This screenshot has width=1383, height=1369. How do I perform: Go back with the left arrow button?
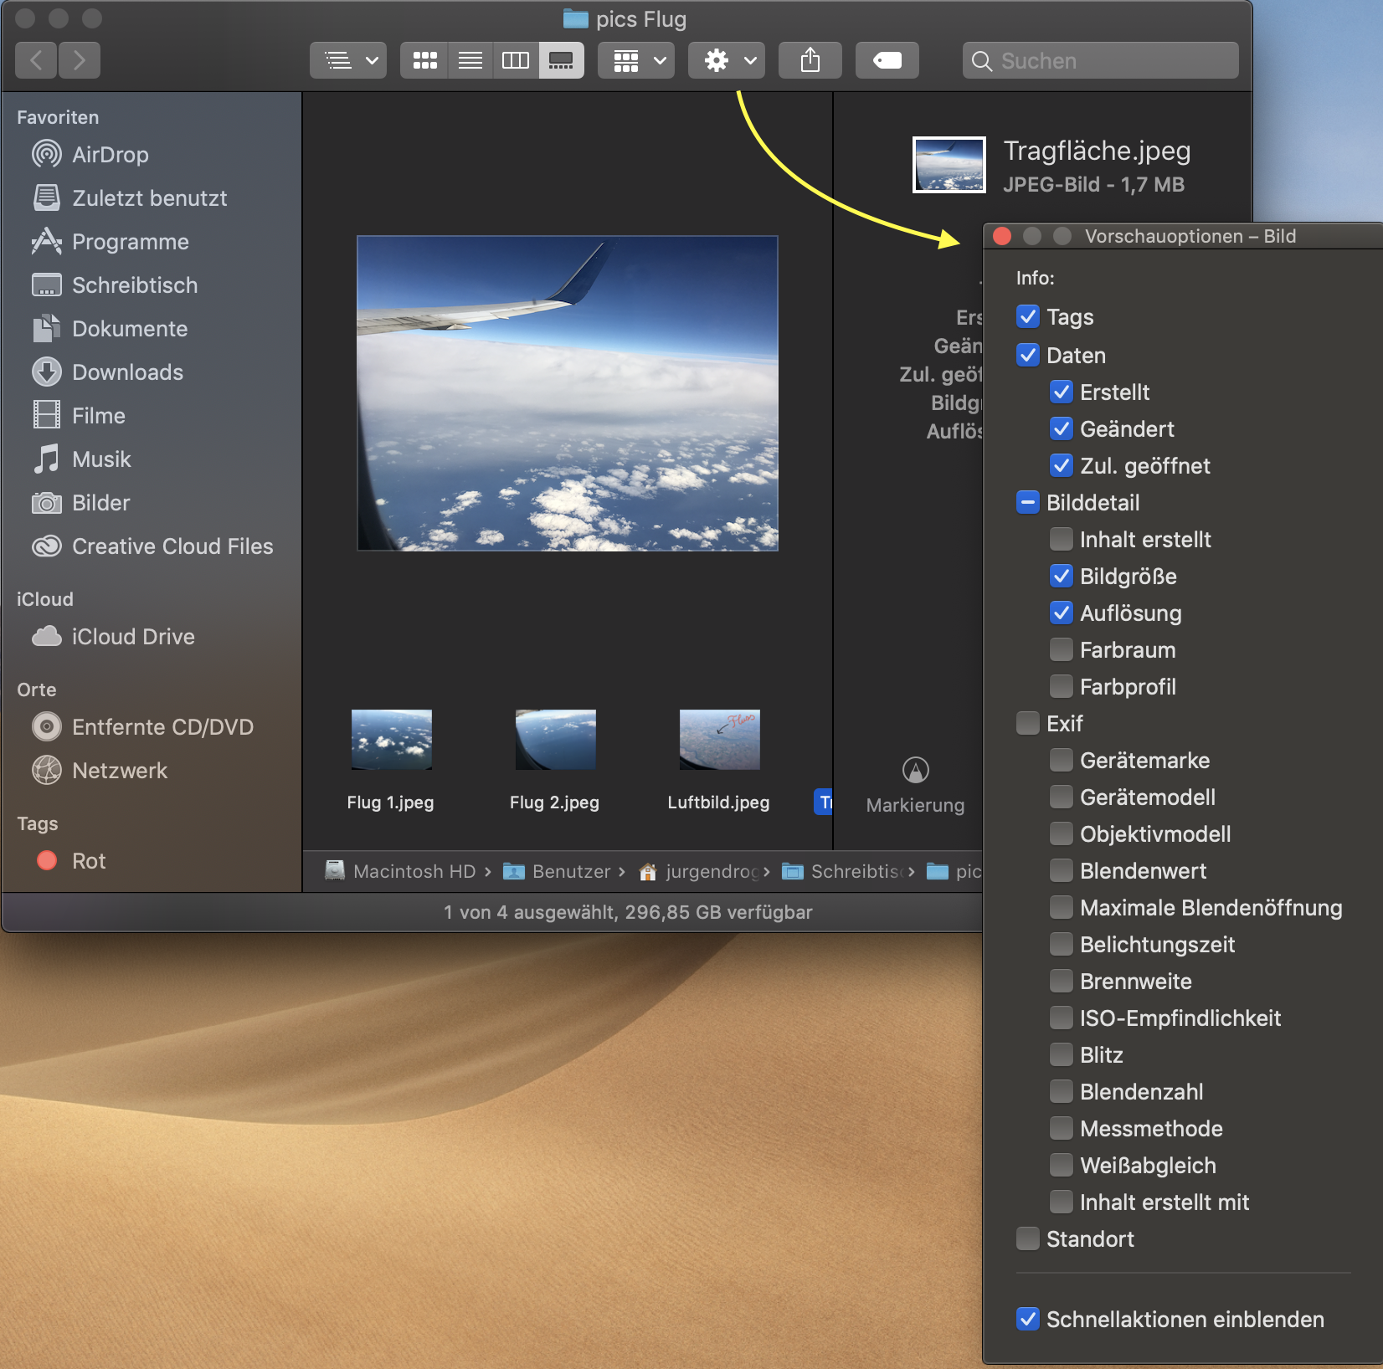[x=36, y=60]
